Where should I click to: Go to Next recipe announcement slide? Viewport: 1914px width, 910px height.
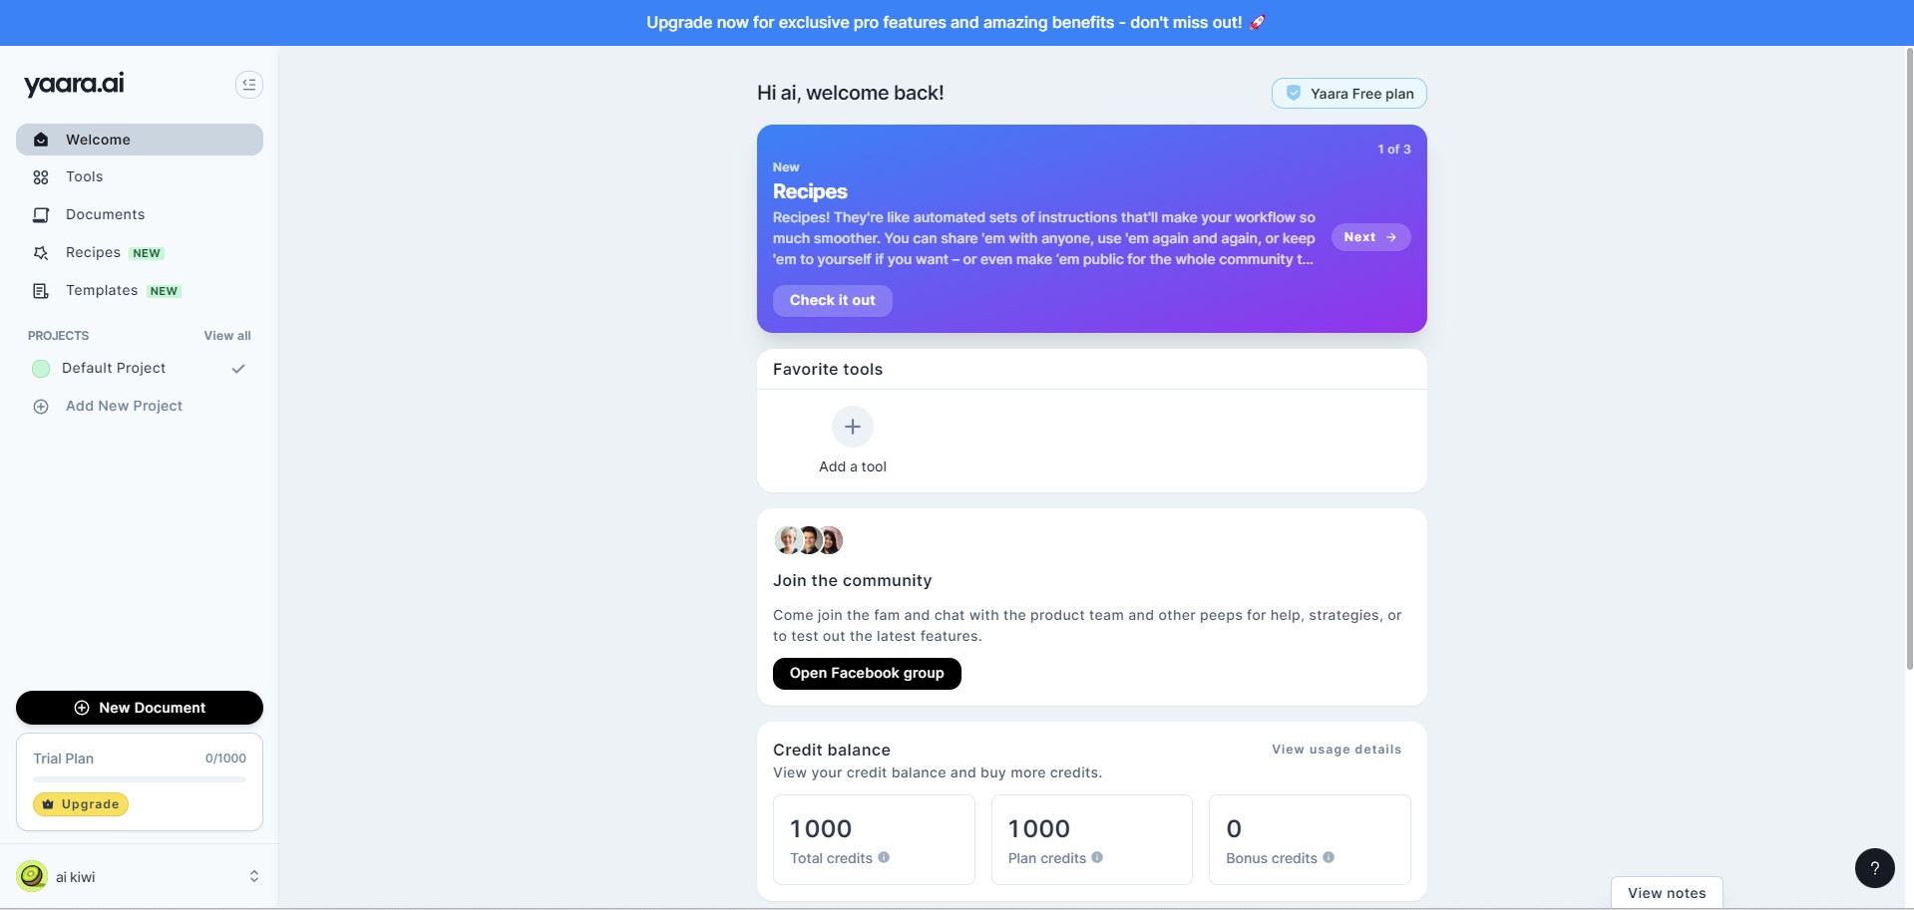pos(1370,237)
